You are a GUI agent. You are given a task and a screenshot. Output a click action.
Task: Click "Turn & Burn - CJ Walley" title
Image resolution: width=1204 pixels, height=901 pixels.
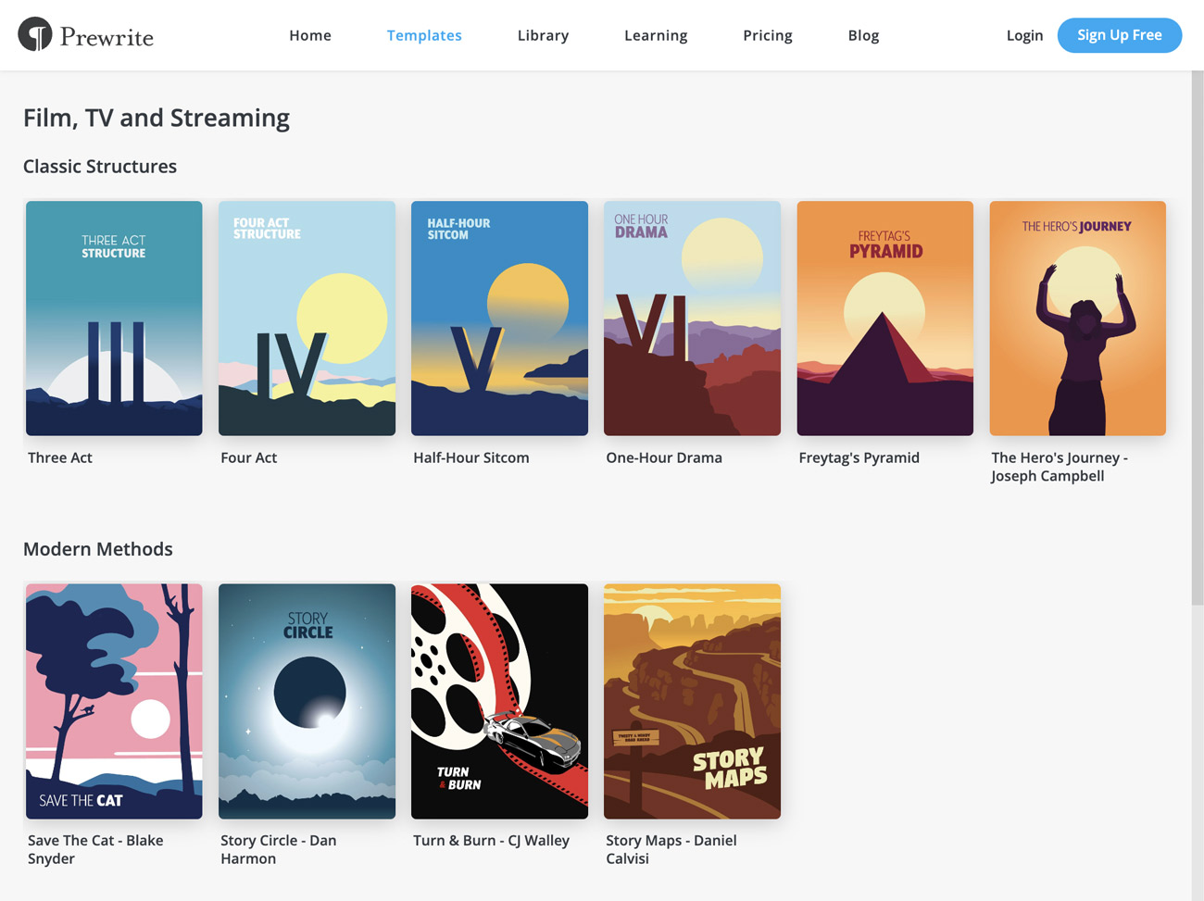point(492,841)
